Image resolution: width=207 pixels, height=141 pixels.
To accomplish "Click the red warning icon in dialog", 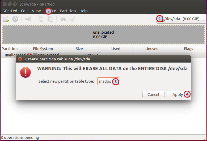I will point(26,72).
